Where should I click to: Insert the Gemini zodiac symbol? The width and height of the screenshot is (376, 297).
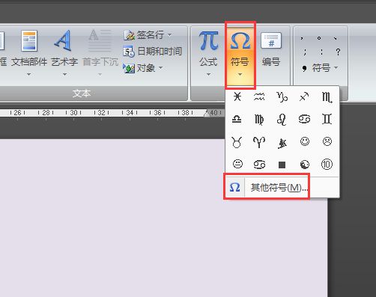pos(327,119)
